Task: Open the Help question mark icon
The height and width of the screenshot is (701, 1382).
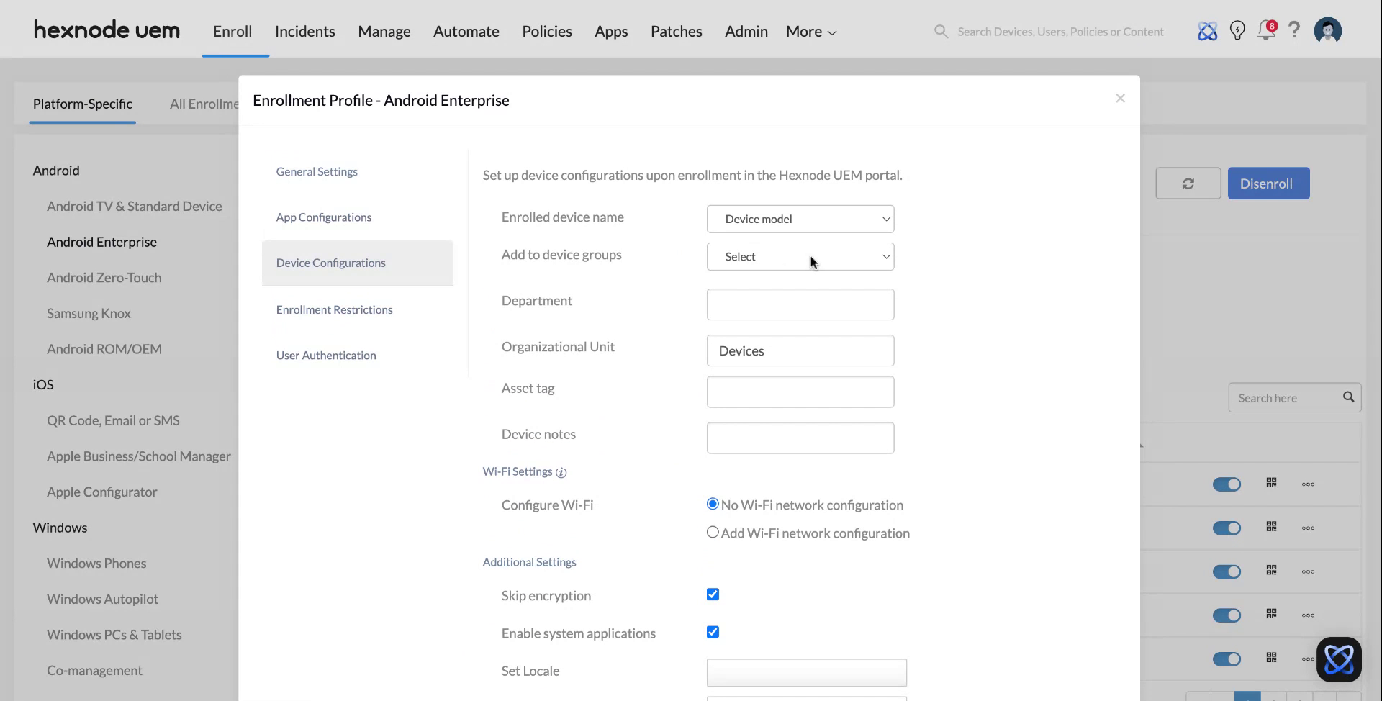Action: [1294, 30]
